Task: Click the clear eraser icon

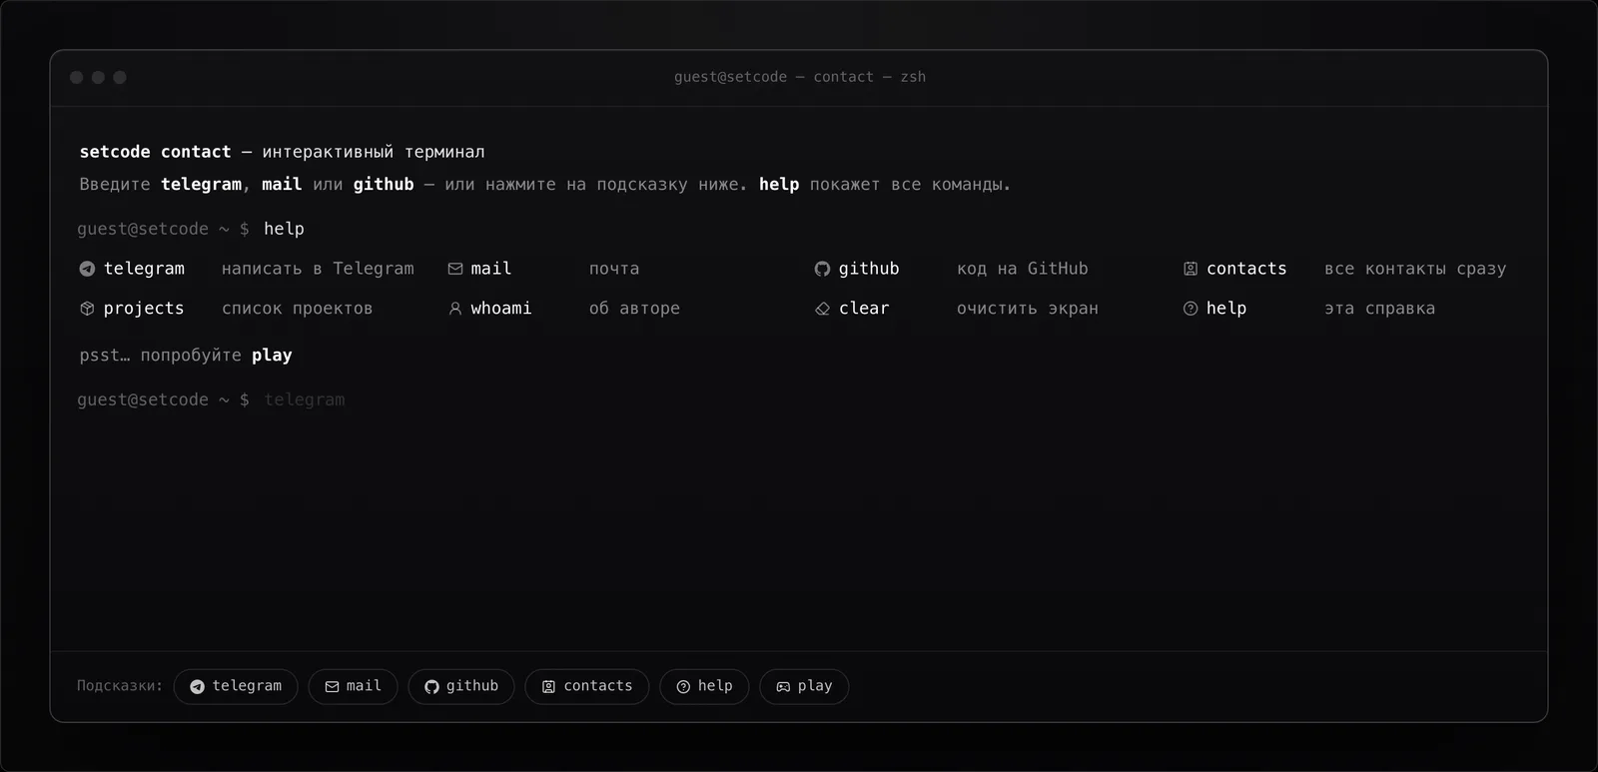Action: coord(822,309)
